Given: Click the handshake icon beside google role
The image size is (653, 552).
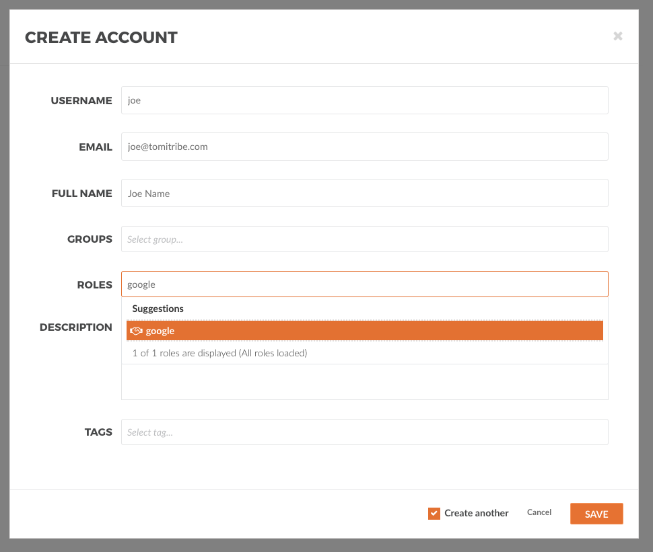Looking at the screenshot, I should pos(136,331).
